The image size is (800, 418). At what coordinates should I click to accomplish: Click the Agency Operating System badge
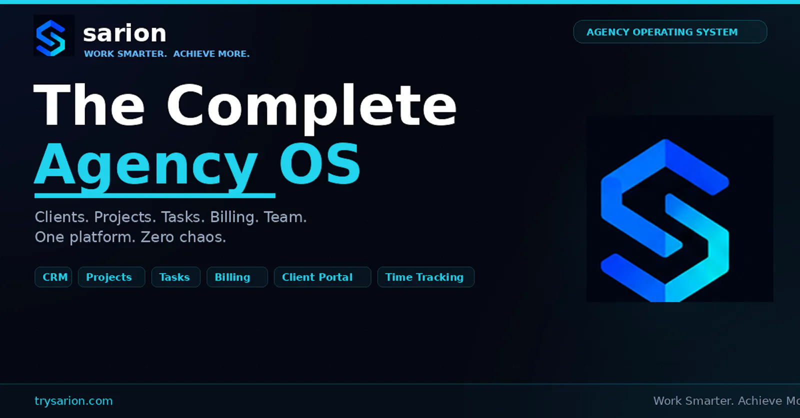pyautogui.click(x=670, y=31)
